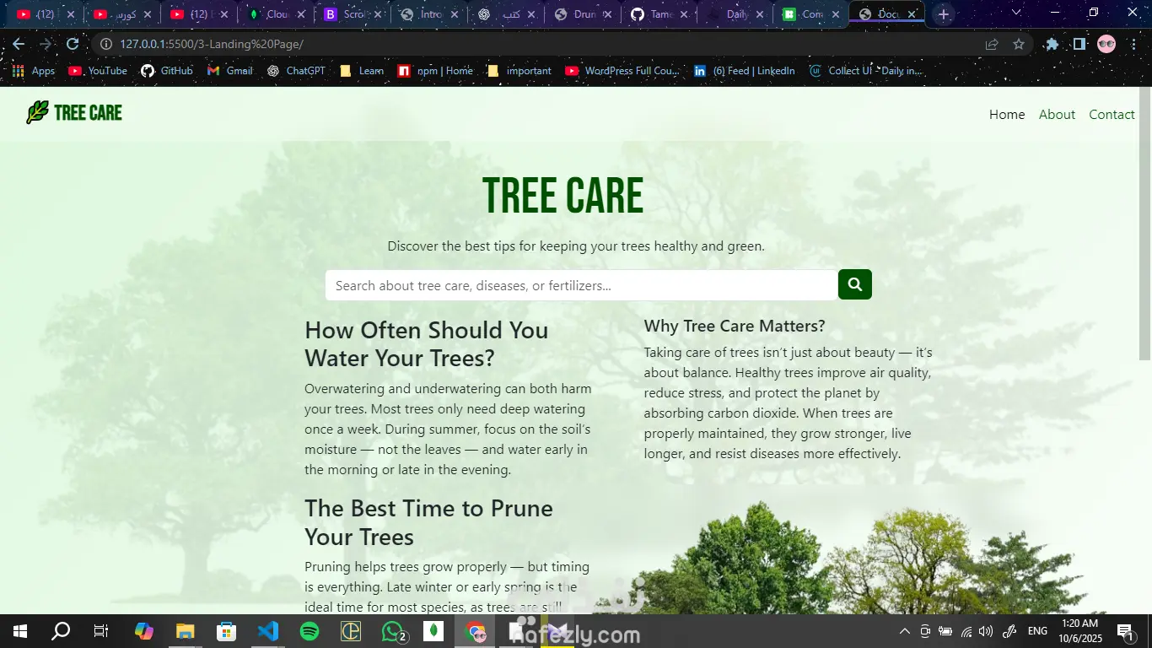
Task: Switch keyboard language from ENG
Action: pos(1037,631)
